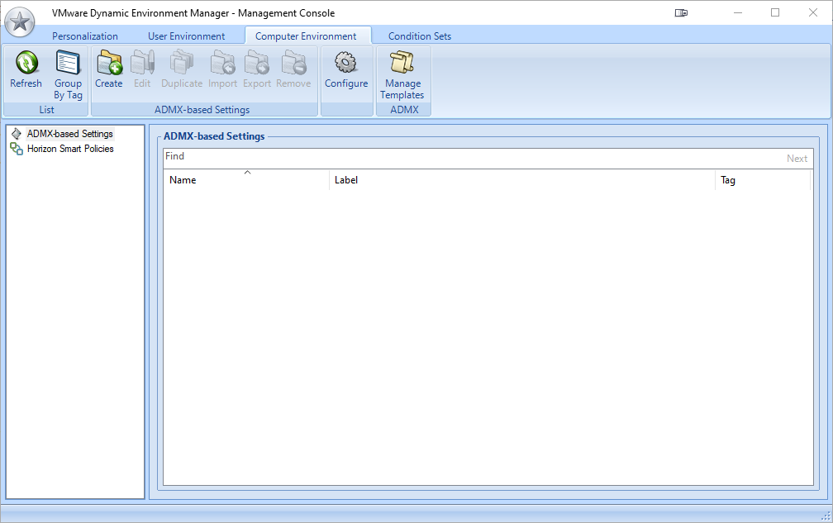Click the Remove setting icon
Image resolution: width=833 pixels, height=523 pixels.
pos(294,63)
